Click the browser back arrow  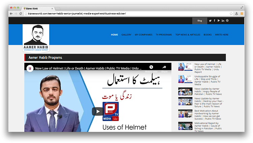coord(11,14)
